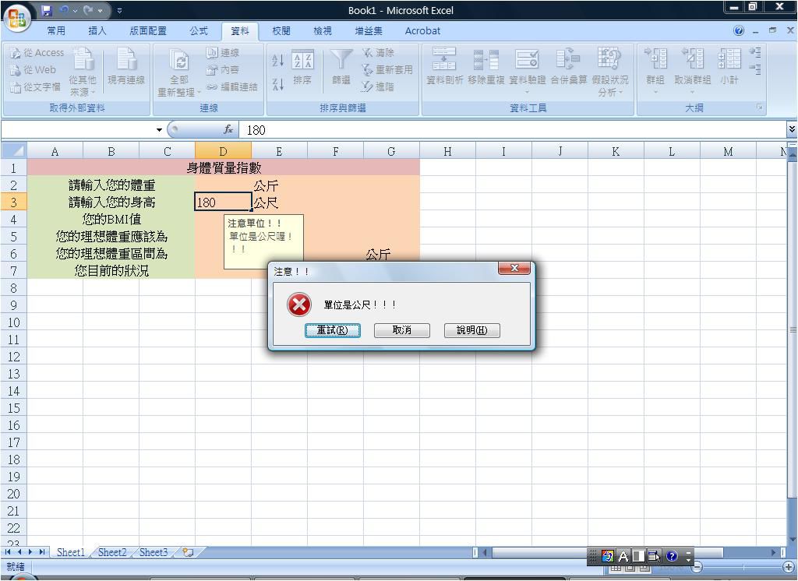The width and height of the screenshot is (798, 581).
Task: Switch to the 版面配置 ribbon tab
Action: point(148,31)
